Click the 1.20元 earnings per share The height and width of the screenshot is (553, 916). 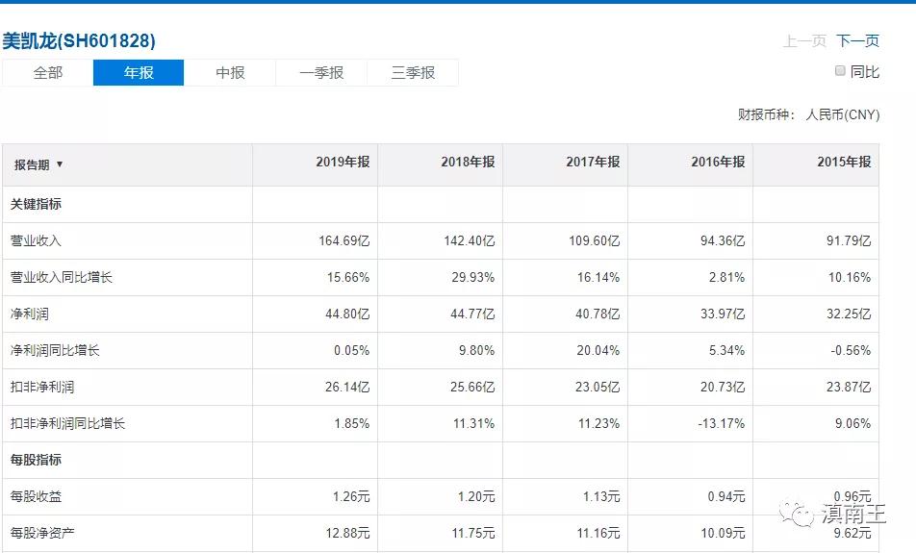[x=476, y=496]
